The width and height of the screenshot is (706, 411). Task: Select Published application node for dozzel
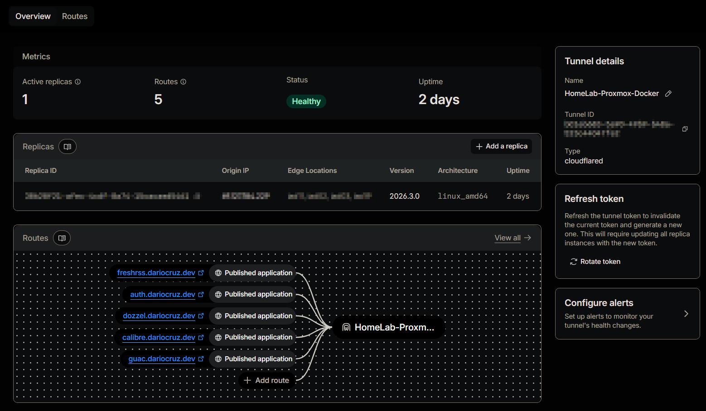tap(253, 316)
